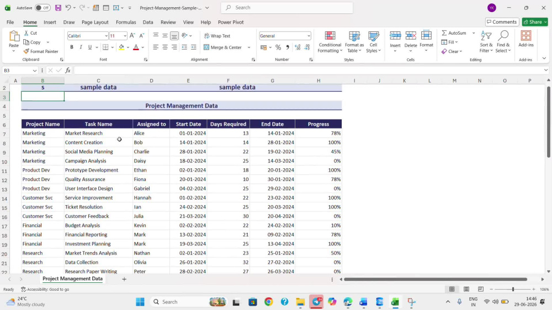The width and height of the screenshot is (552, 310).
Task: Open Sort & Filter dropdown
Action: click(486, 41)
